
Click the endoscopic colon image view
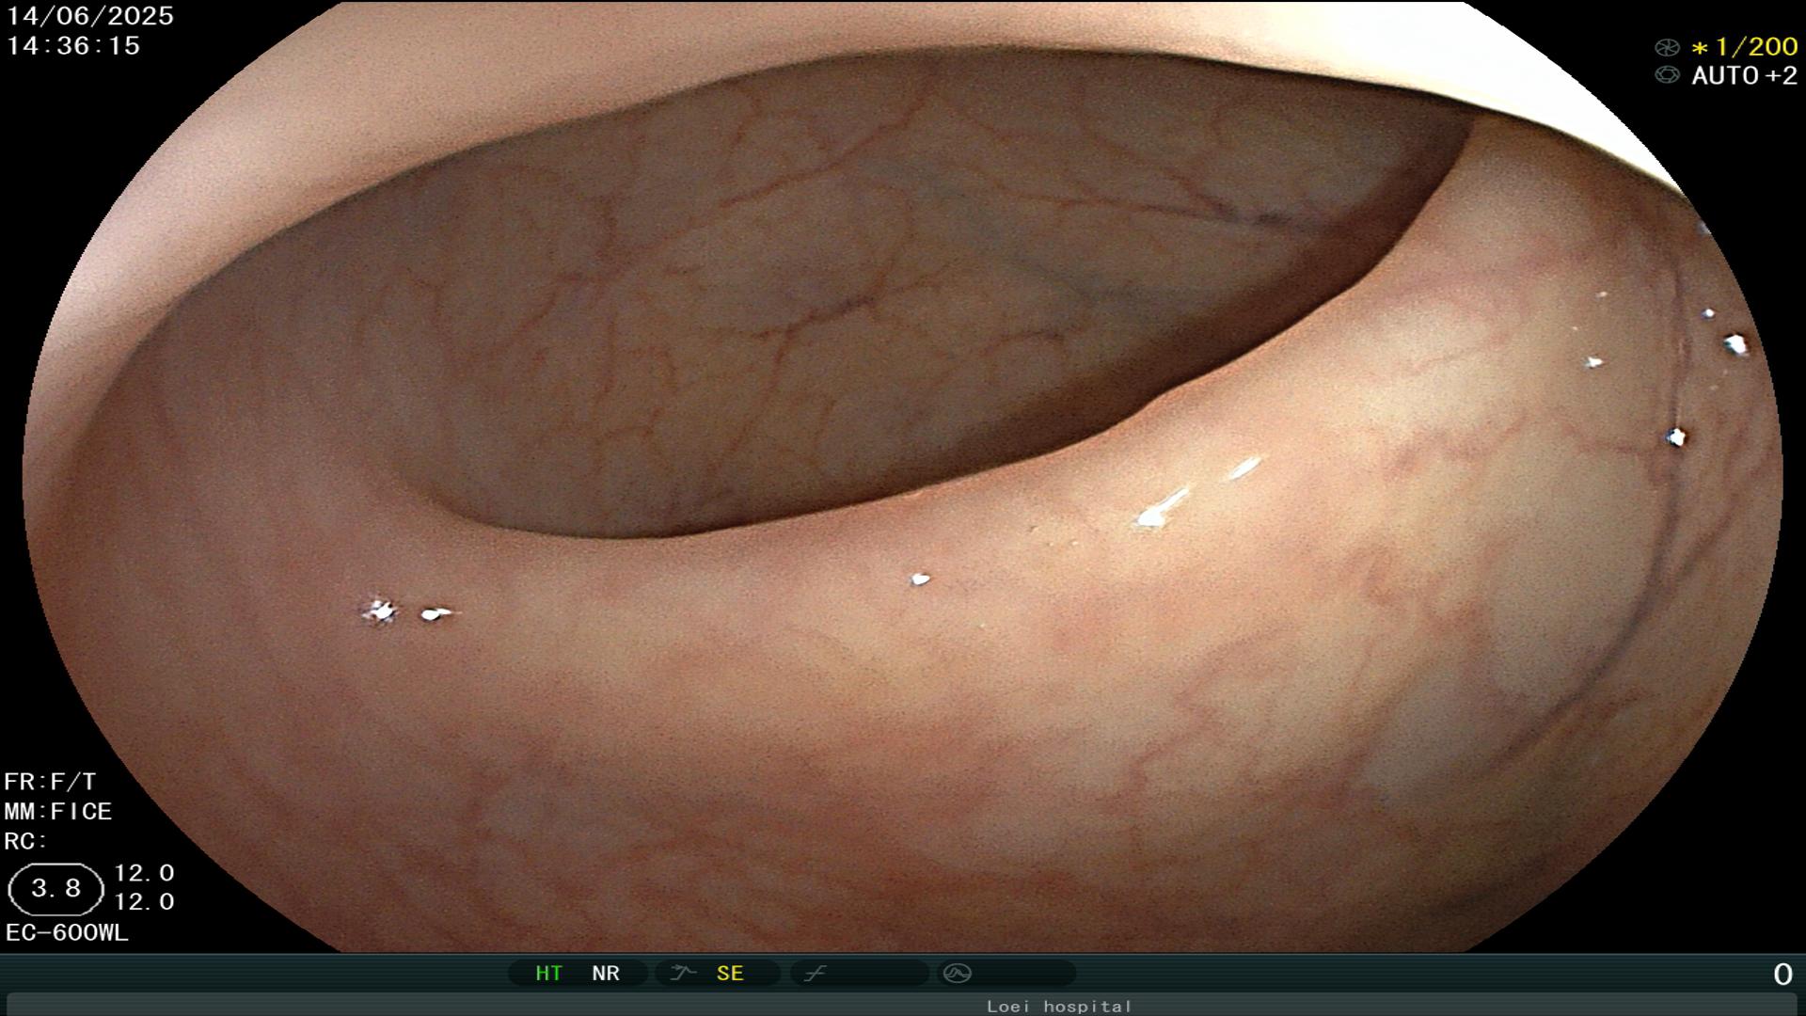[x=903, y=476]
